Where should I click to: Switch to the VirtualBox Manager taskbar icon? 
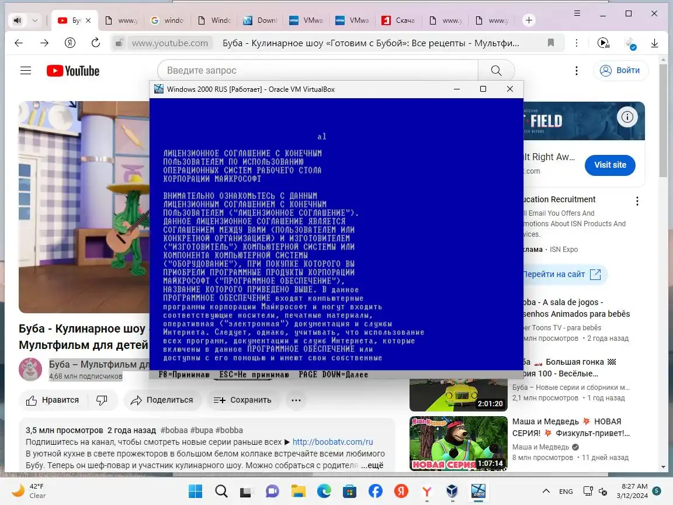[x=452, y=491]
